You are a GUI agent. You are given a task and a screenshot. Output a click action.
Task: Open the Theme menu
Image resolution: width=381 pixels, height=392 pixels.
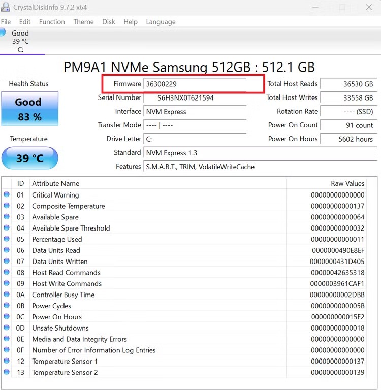coord(83,22)
